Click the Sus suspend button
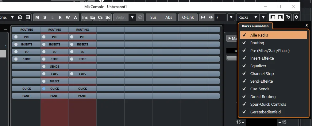This screenshot has width=312, height=126. (153, 17)
